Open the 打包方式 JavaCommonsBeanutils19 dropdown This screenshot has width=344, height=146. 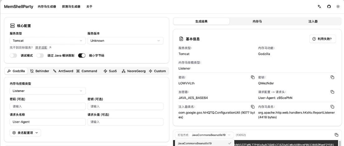[204, 135]
